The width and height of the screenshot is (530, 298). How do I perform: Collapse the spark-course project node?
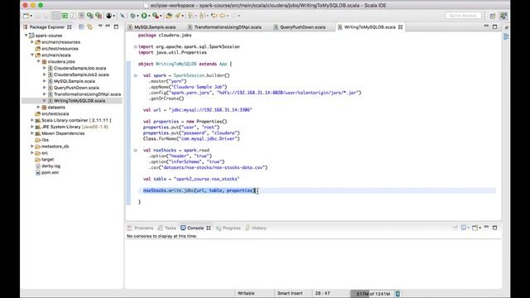click(26, 35)
